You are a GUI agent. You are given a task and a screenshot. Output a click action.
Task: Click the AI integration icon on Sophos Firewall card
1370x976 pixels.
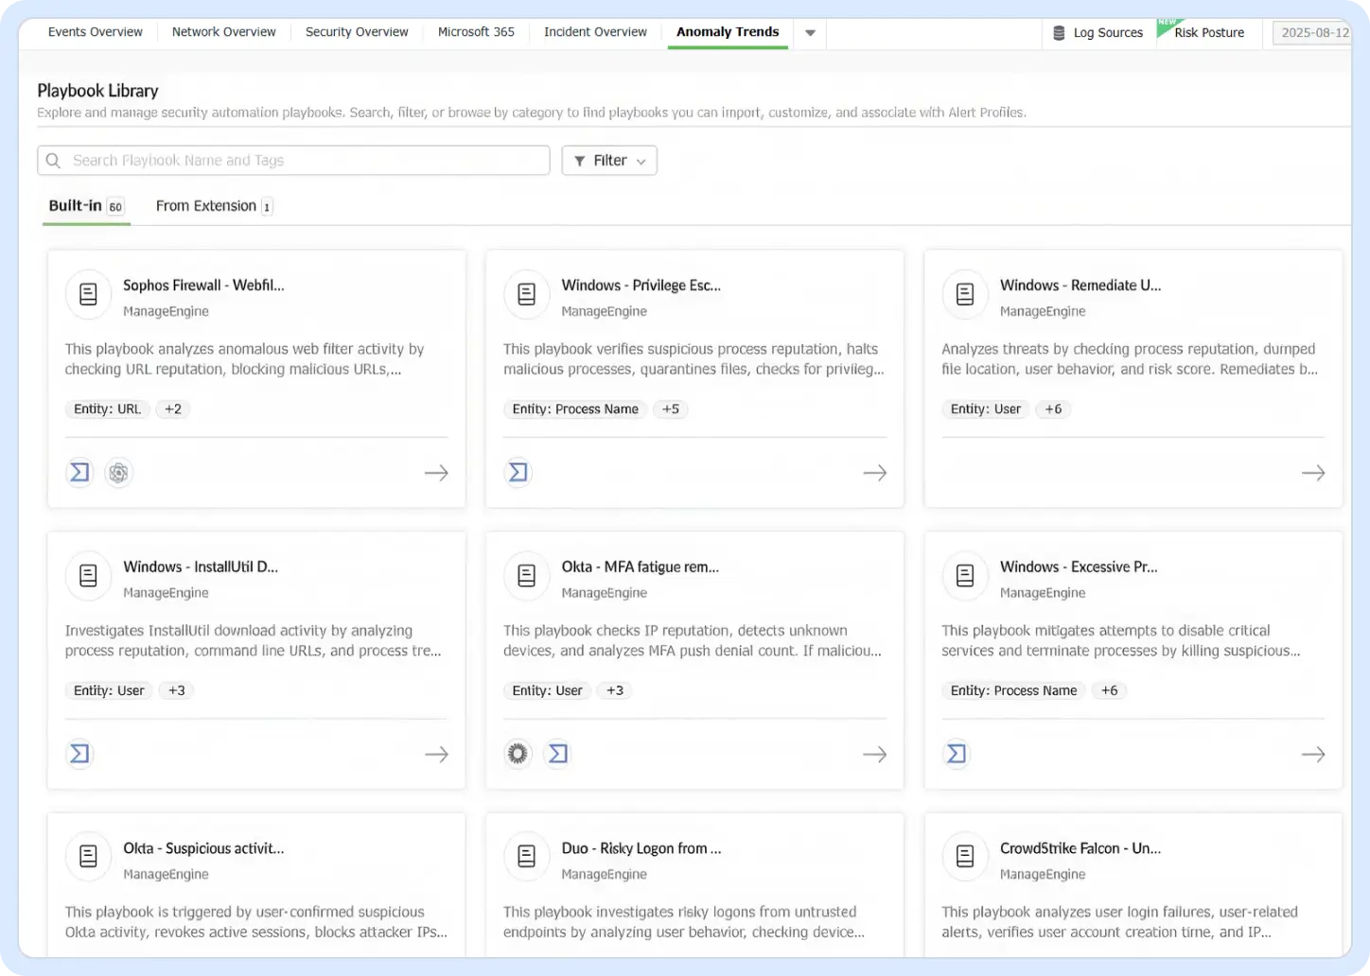point(118,472)
